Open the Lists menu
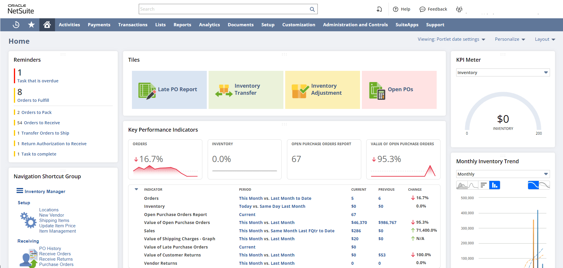The image size is (563, 268). click(x=160, y=25)
